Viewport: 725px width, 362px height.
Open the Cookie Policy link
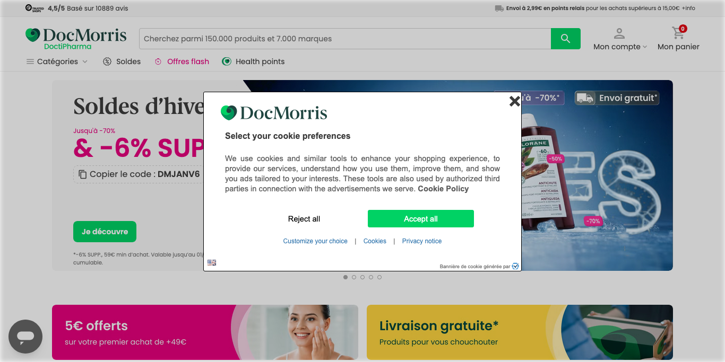point(443,189)
